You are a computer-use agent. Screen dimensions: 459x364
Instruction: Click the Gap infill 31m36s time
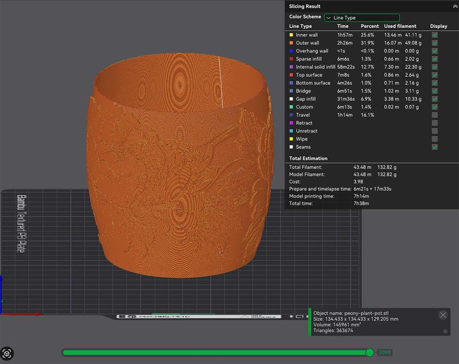(346, 99)
